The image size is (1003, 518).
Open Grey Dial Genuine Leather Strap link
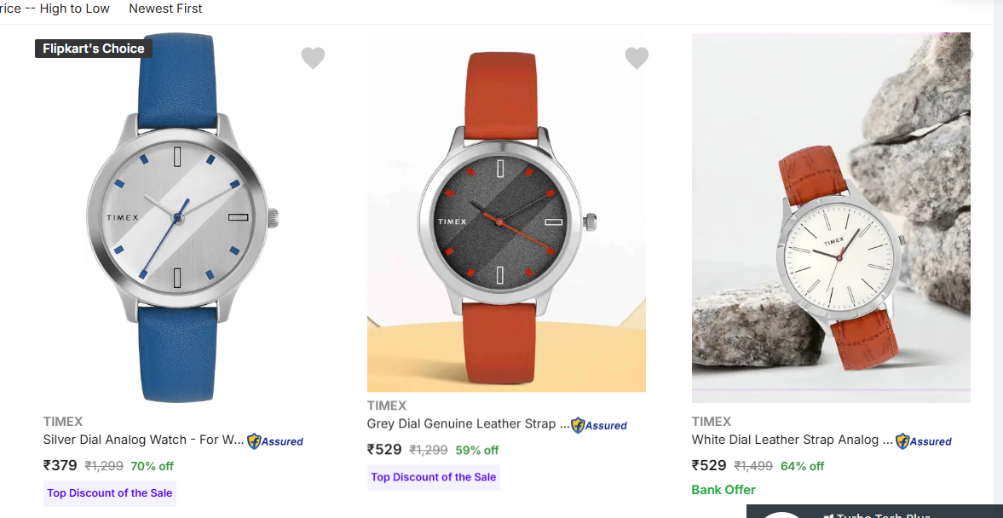coord(468,423)
